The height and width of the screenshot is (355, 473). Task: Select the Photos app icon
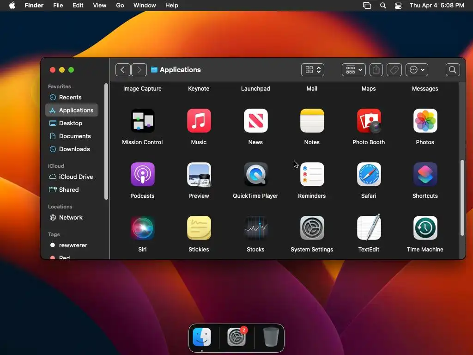coord(425,121)
